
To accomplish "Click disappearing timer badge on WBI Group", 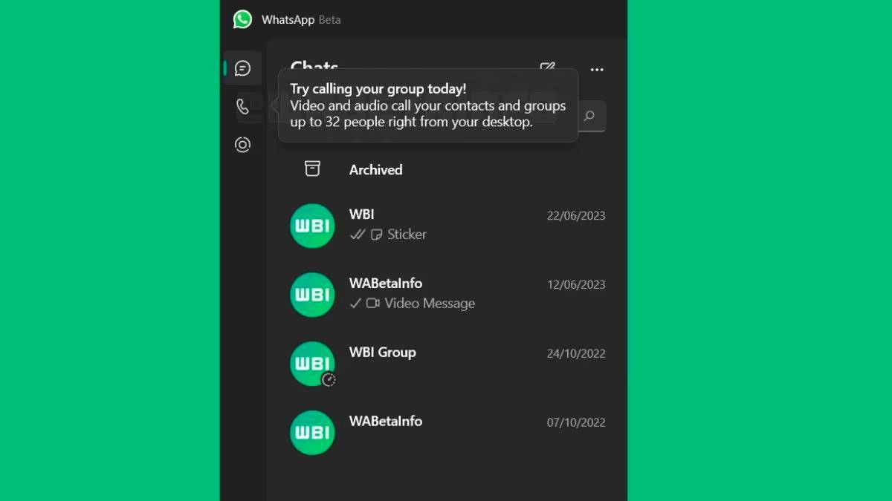I will pyautogui.click(x=329, y=379).
